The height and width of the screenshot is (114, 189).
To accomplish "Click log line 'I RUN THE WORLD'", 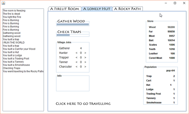I will coord(14,43).
